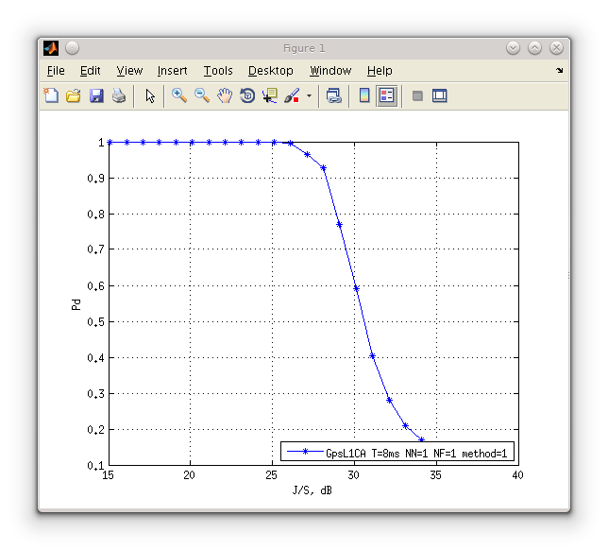608x550 pixels.
Task: Click the legend box GpsL1CA entry
Action: (397, 452)
